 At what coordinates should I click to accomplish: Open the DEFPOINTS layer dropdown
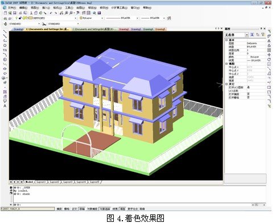76,18
